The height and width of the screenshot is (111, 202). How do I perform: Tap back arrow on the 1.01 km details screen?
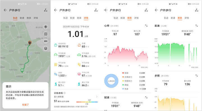pos(56,10)
